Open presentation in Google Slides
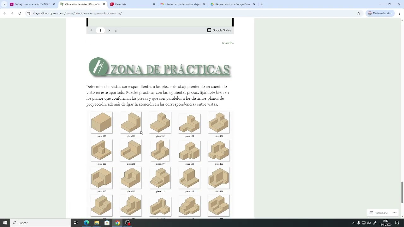The image size is (404, 227). point(219,30)
